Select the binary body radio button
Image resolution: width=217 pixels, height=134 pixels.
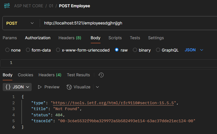[x=135, y=50]
